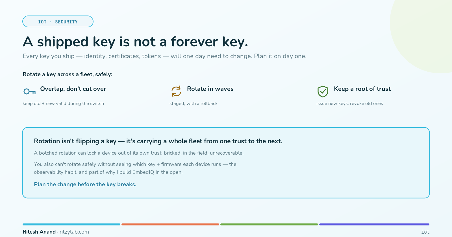Click the orange segment of footer bar

coord(170,225)
